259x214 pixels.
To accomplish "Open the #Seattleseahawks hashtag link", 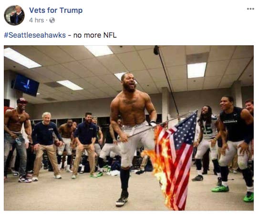I will (35, 35).
